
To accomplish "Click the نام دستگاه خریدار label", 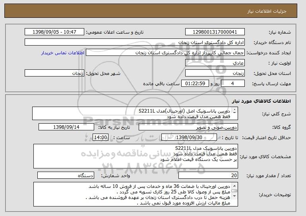I will [272, 43].
